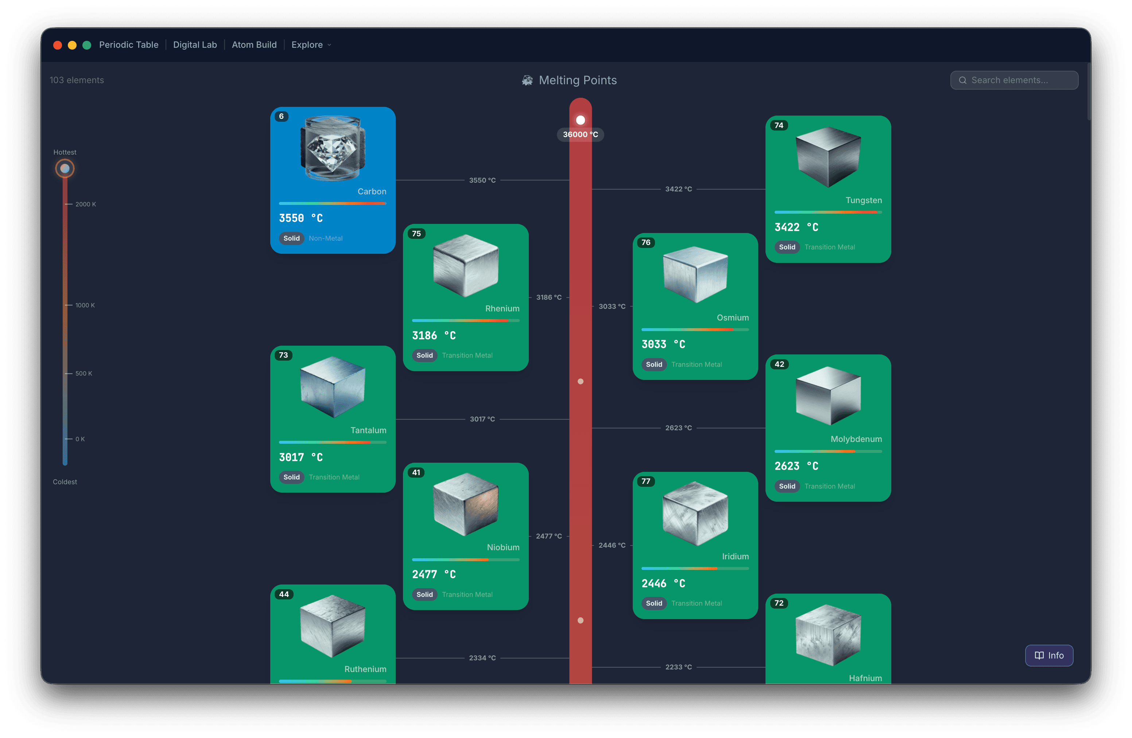Click the right vertical scrollbar
This screenshot has width=1132, height=738.
(1088, 90)
